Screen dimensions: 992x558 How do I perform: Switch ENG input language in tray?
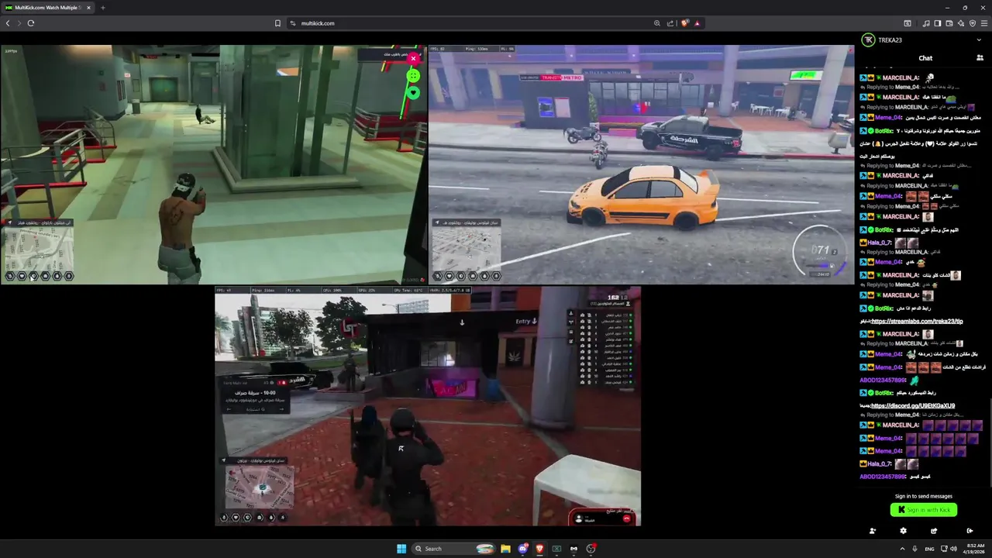tap(929, 549)
